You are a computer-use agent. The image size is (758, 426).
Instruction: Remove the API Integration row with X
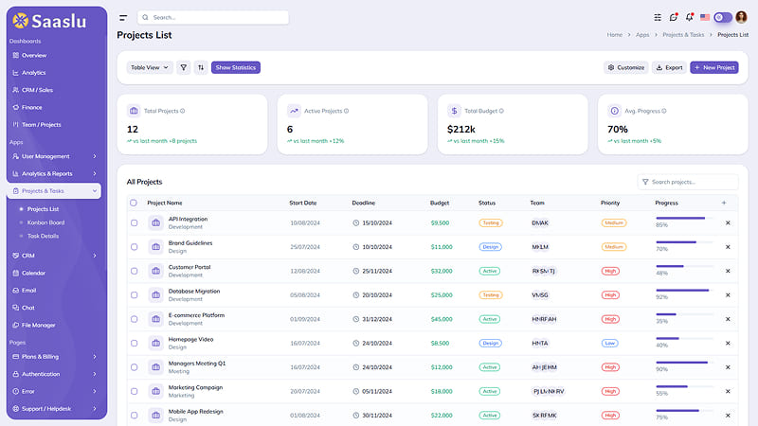coord(728,222)
